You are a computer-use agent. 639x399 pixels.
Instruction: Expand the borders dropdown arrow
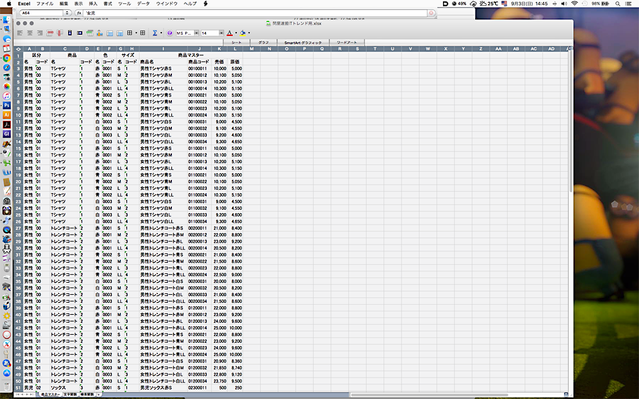tap(136, 33)
